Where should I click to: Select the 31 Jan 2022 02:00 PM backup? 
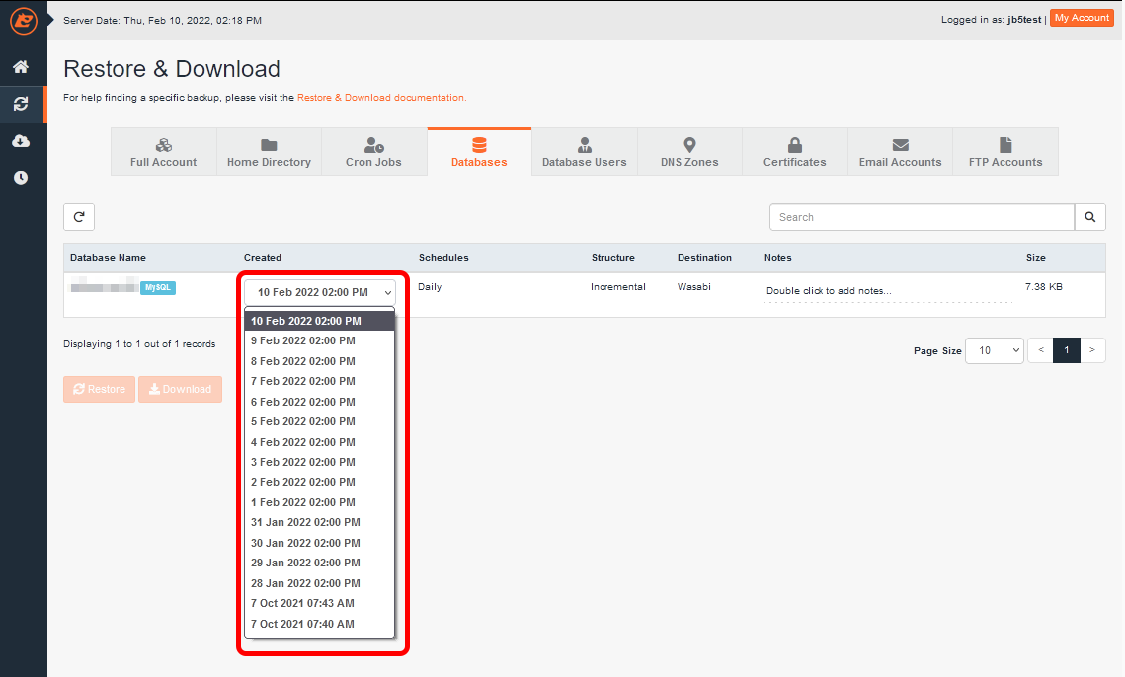click(305, 522)
